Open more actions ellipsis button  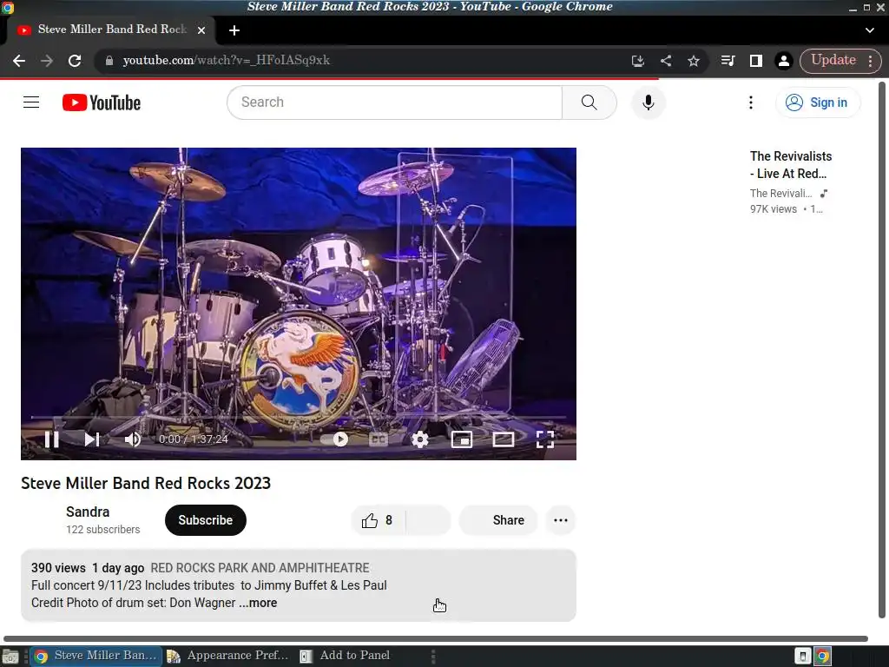click(561, 520)
